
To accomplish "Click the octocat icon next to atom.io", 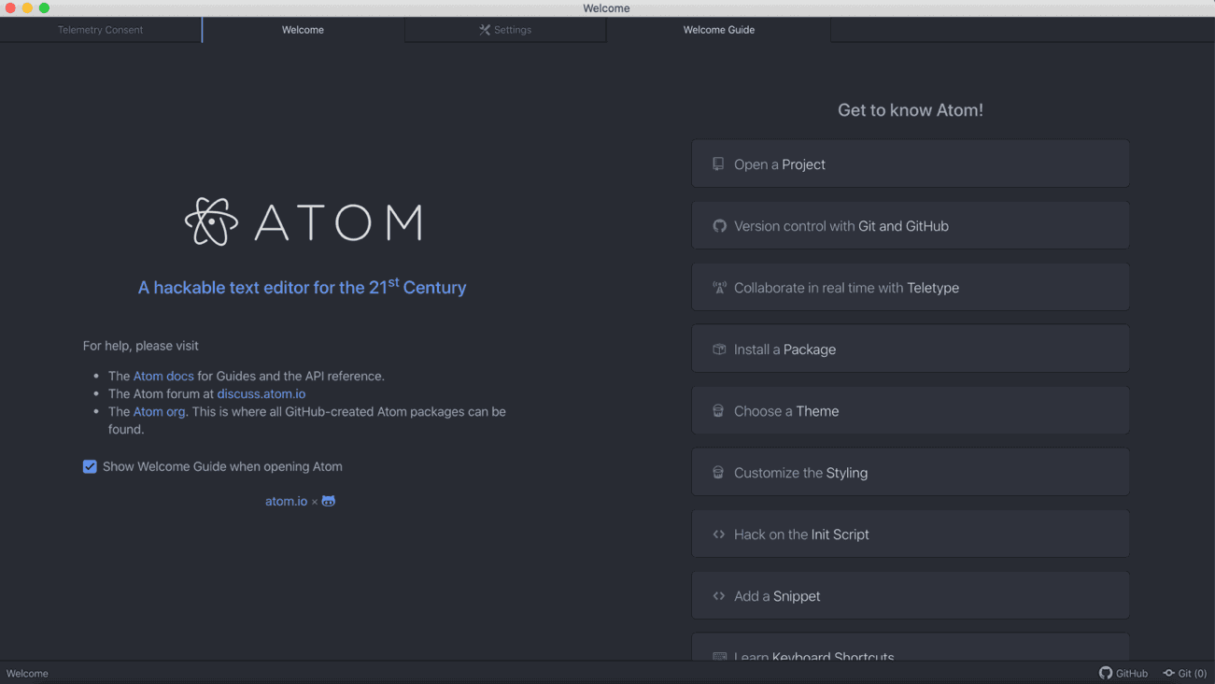I will (x=329, y=502).
